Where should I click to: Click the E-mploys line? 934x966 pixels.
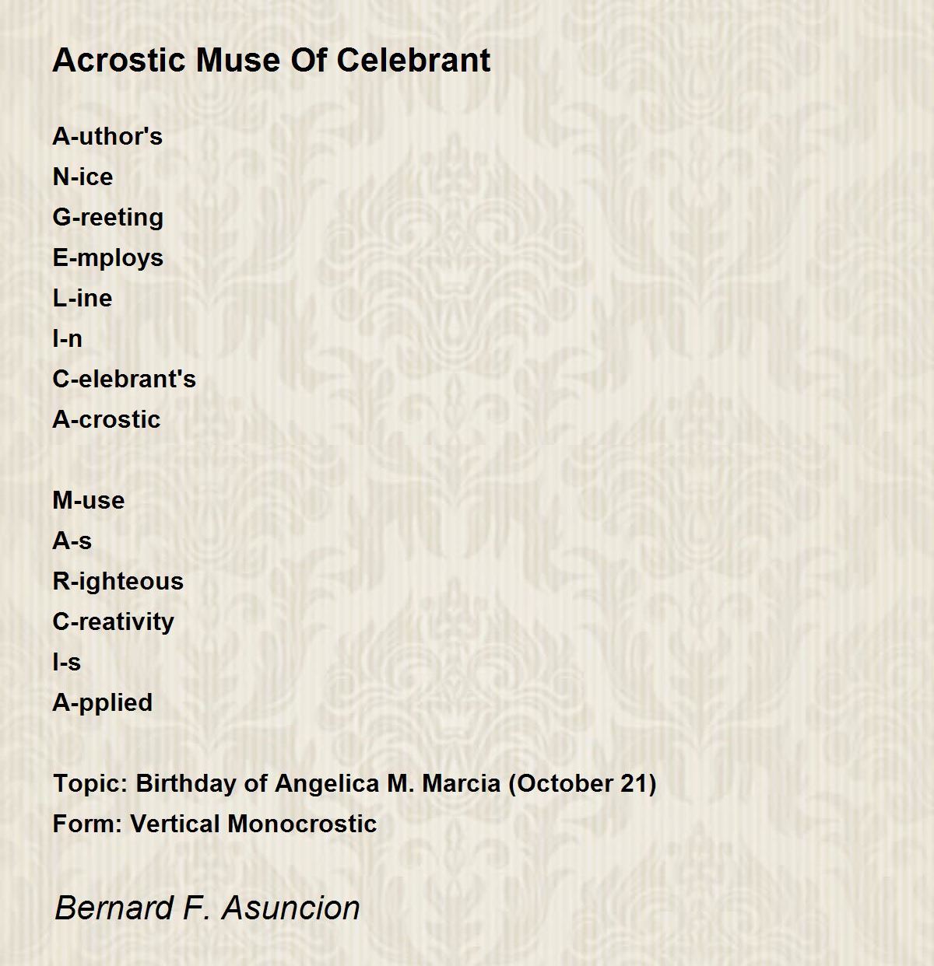108,257
